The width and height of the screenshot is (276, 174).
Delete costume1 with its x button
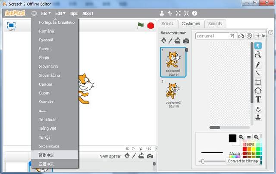(x=187, y=50)
